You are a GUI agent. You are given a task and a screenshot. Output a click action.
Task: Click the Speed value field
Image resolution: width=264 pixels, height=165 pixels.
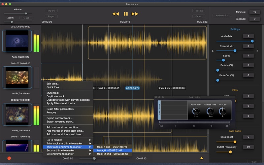coord(248,55)
